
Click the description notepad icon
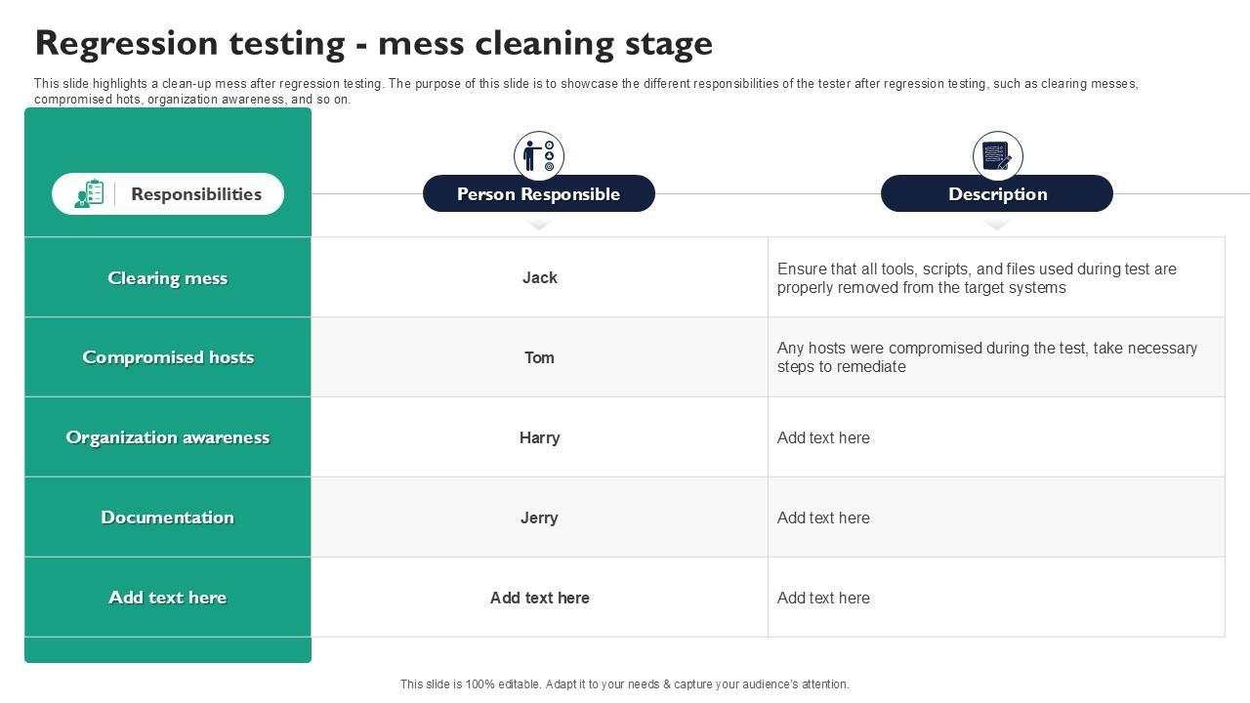click(x=997, y=155)
